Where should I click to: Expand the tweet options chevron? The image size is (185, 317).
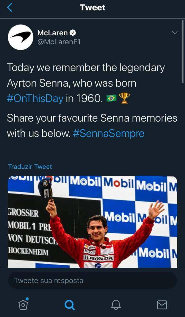pos(175,33)
